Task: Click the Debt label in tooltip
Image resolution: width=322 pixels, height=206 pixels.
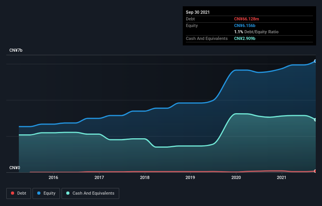Action: (x=190, y=19)
